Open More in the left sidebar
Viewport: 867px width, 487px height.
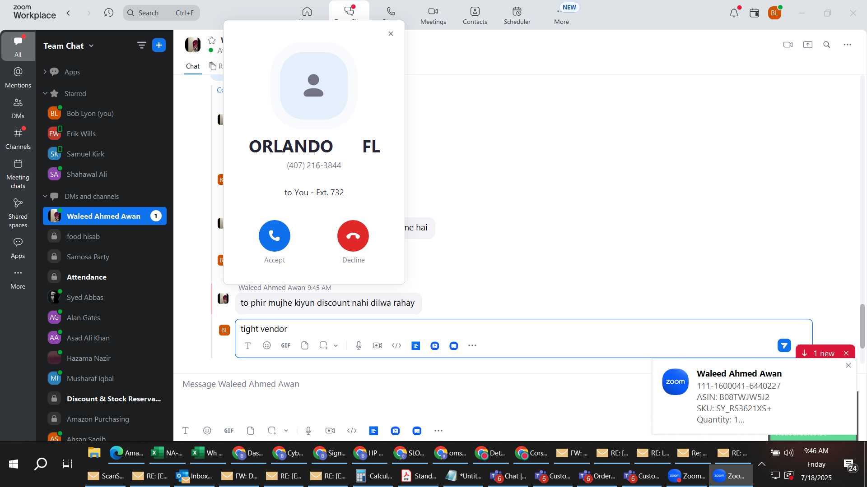click(18, 279)
